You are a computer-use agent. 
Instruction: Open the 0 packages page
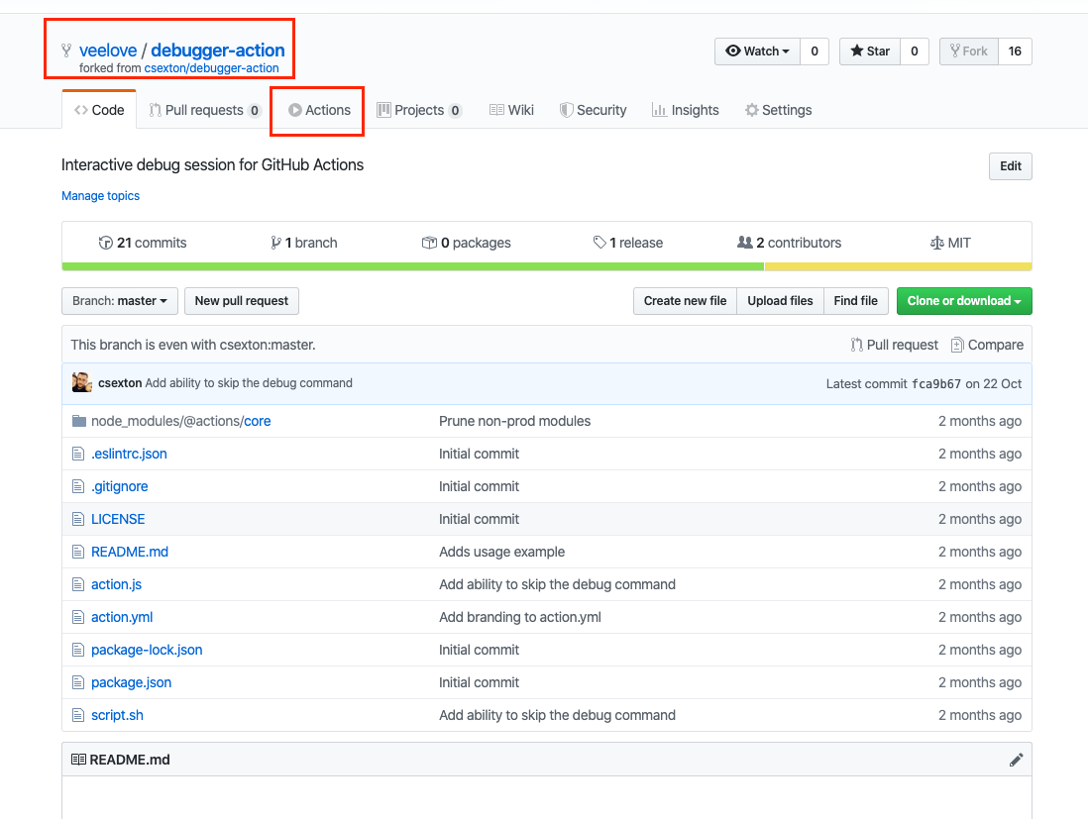point(467,243)
